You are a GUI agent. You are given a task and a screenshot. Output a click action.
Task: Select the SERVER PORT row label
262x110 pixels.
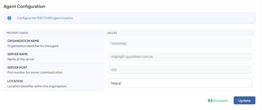[17, 68]
